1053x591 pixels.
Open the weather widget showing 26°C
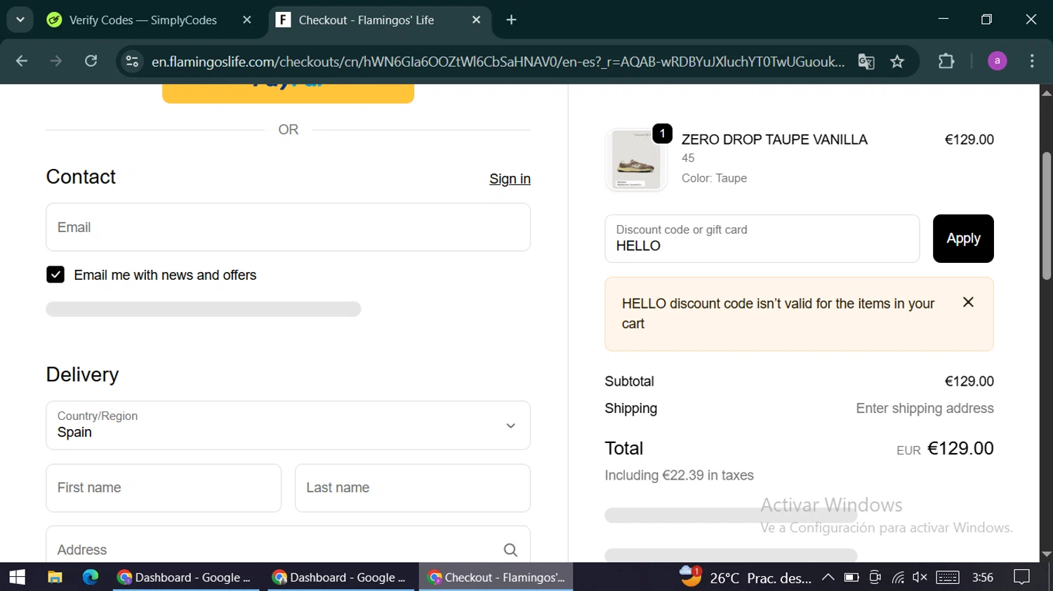click(x=746, y=577)
